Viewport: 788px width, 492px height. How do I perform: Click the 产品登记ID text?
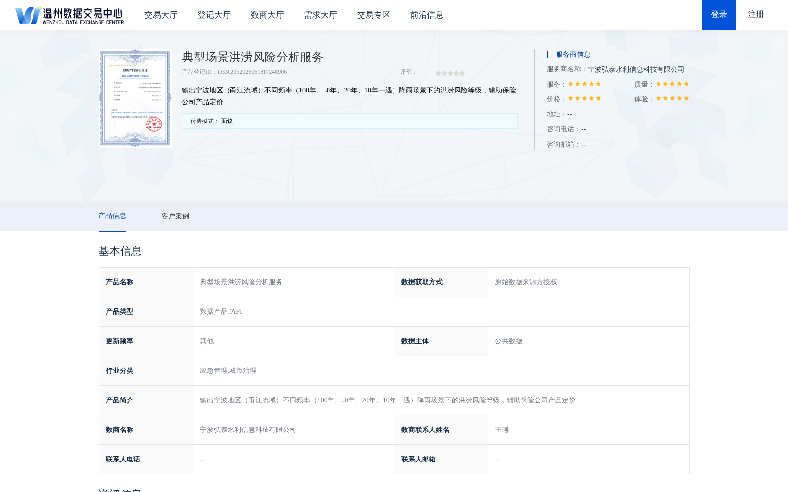[x=234, y=72]
